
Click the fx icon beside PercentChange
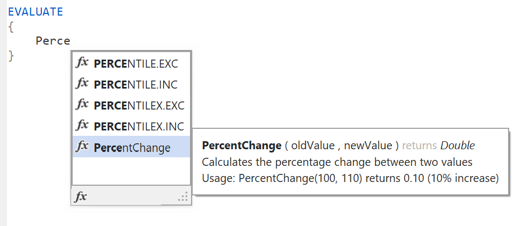(x=82, y=147)
